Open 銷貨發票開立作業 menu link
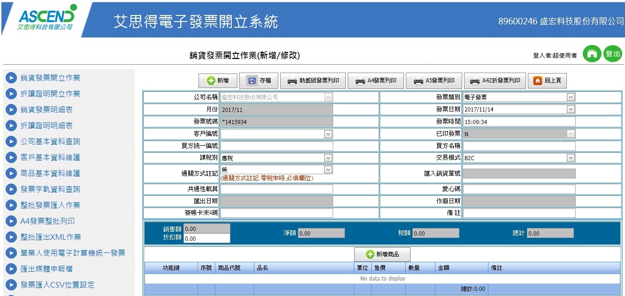Screen dimensions: 625x296 [x=50, y=78]
